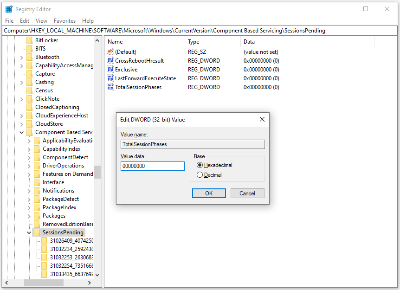This screenshot has width=400, height=290.
Task: Click the registry path address bar
Action: click(x=200, y=31)
